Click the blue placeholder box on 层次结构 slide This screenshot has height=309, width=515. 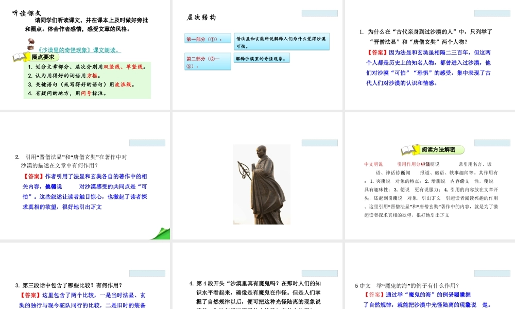[320, 13]
